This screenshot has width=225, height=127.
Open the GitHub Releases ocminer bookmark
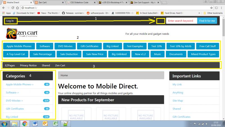[x=73, y=13]
